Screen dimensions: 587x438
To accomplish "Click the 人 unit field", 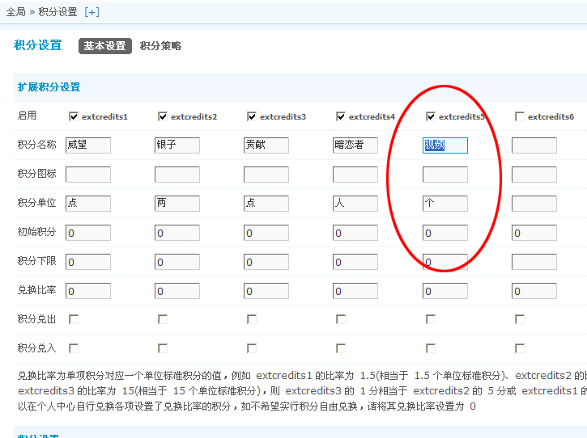I will (x=355, y=204).
